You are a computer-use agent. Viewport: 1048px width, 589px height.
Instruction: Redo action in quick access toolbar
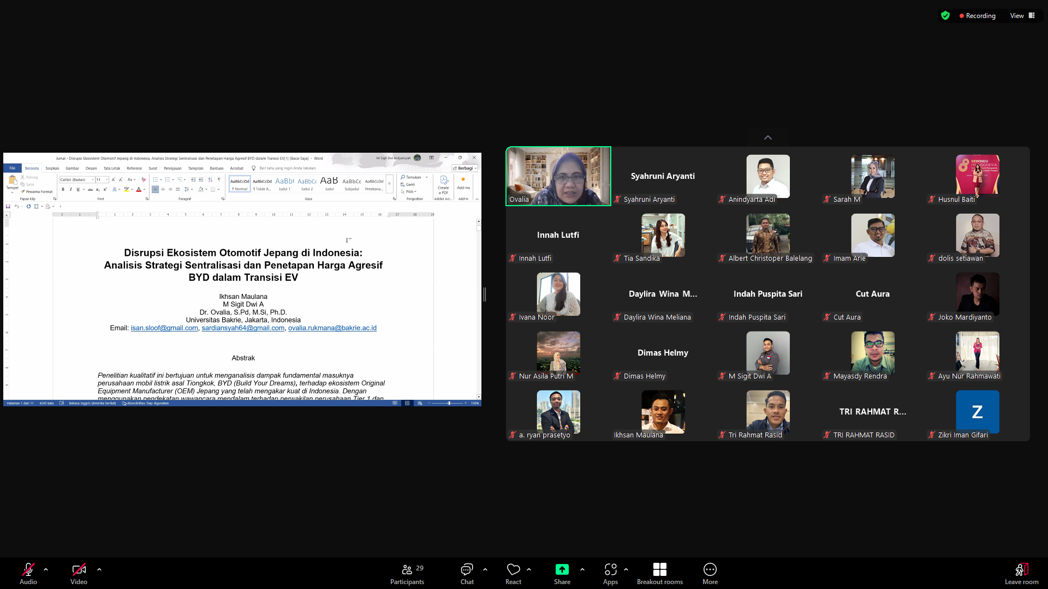28,206
